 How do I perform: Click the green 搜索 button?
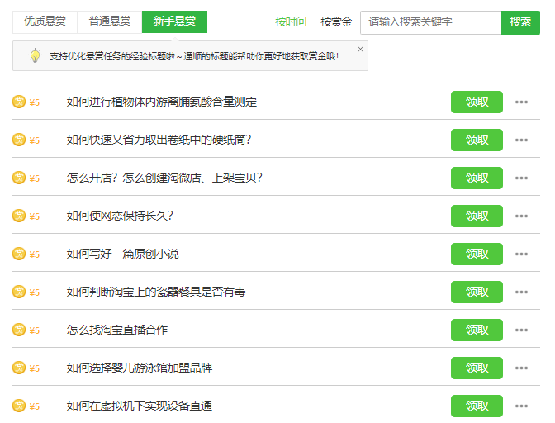(520, 22)
